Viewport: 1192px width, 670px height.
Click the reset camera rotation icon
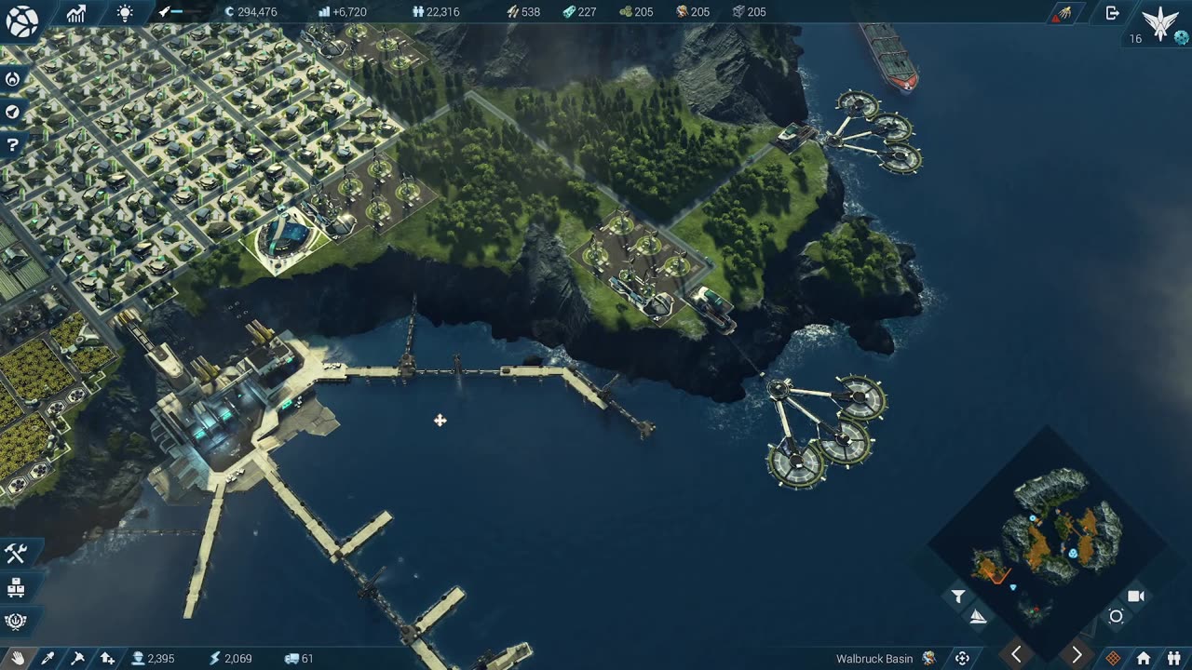tap(1116, 616)
